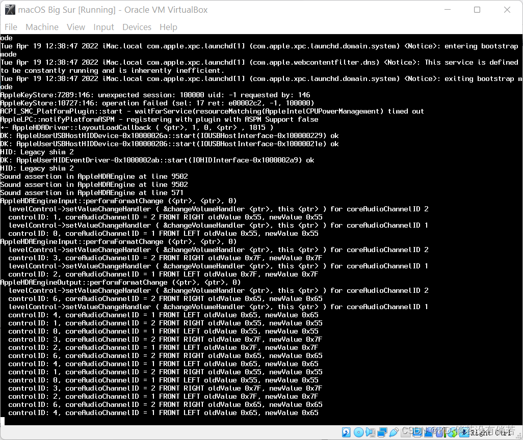Open the Machine menu
The width and height of the screenshot is (523, 440).
click(42, 27)
